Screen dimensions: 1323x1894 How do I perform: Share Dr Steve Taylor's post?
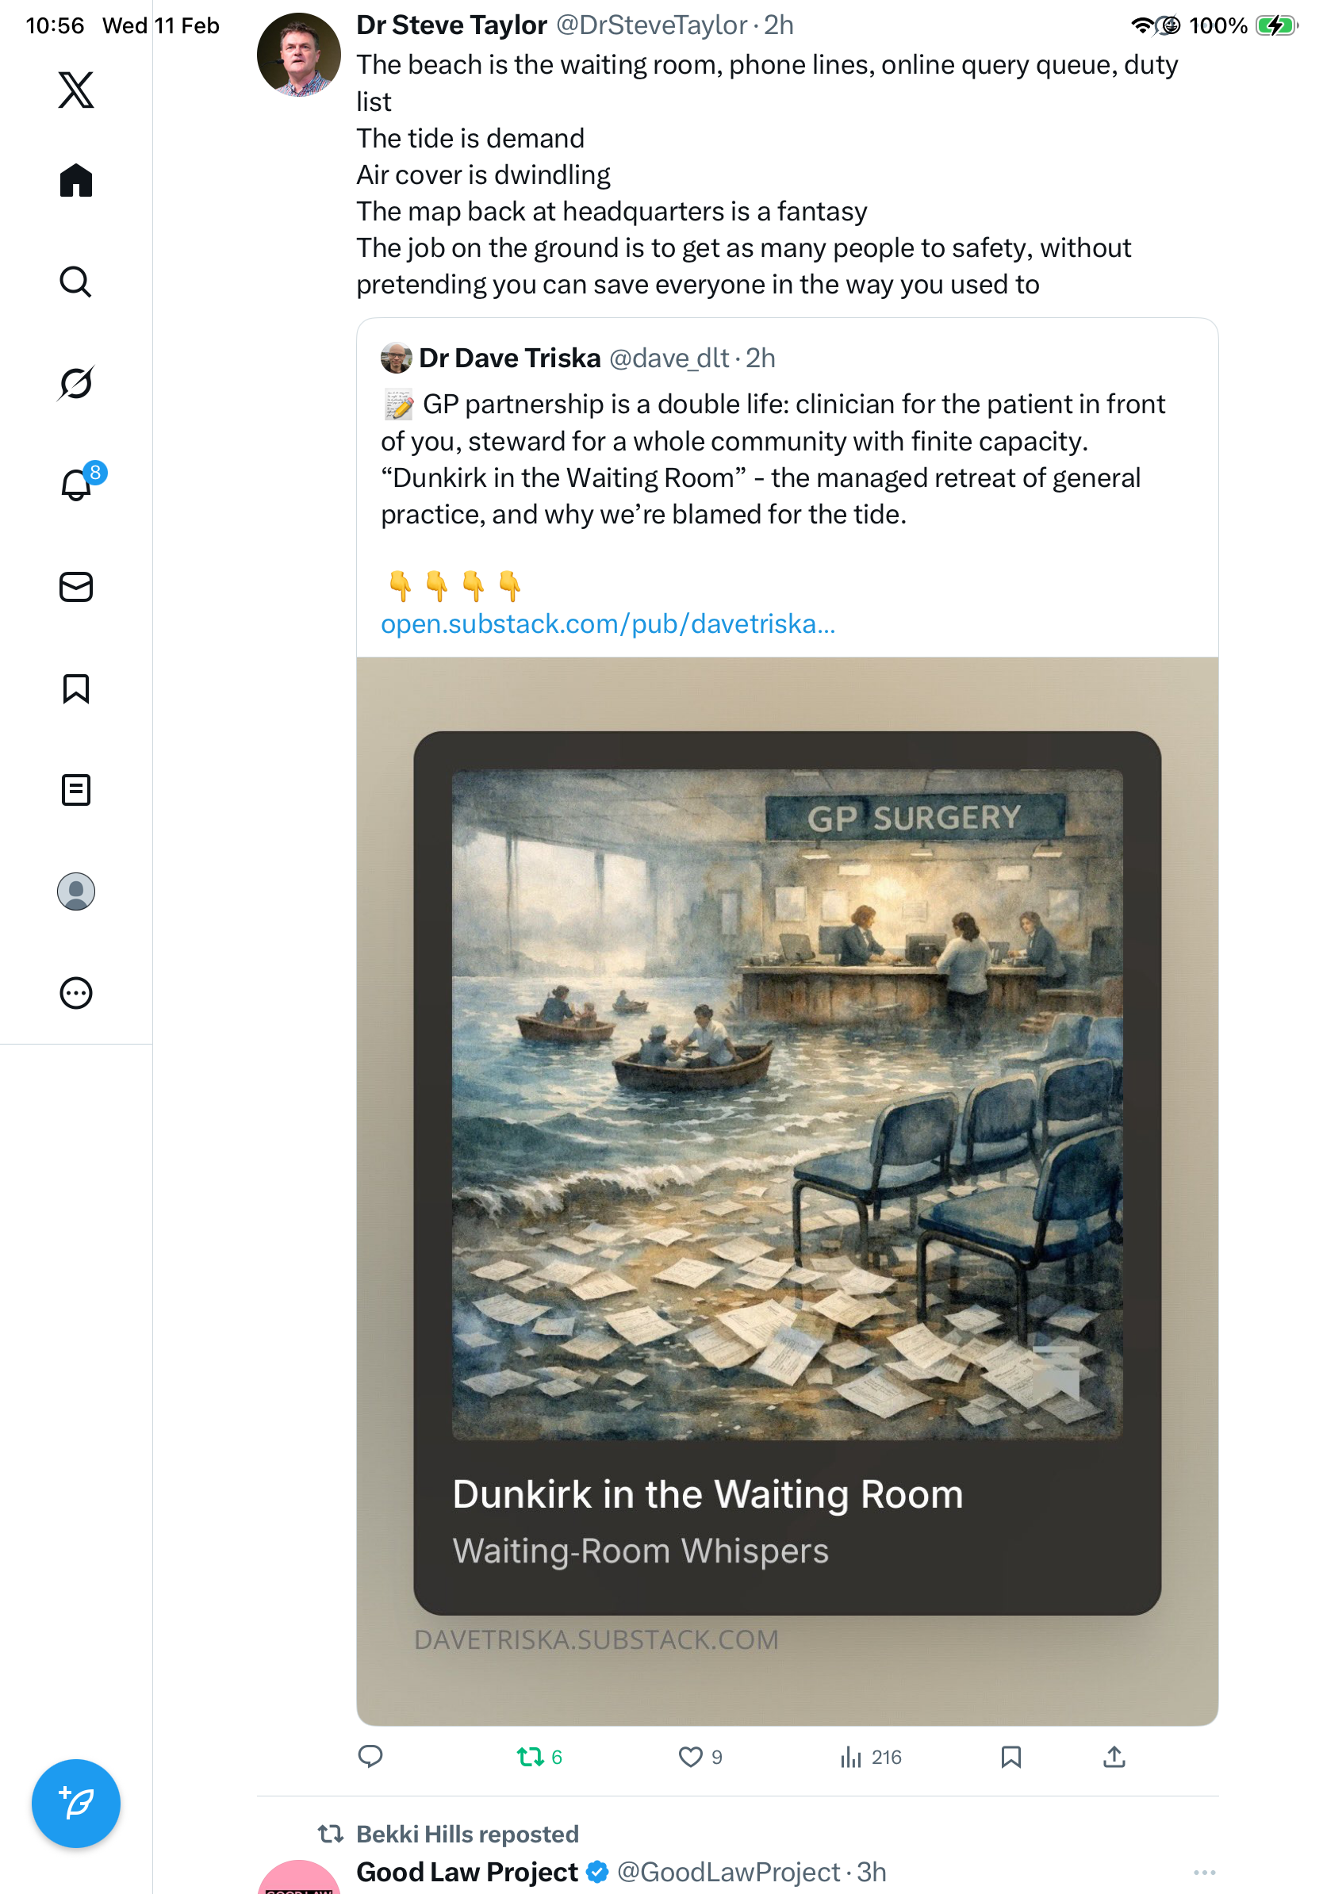(1114, 1756)
